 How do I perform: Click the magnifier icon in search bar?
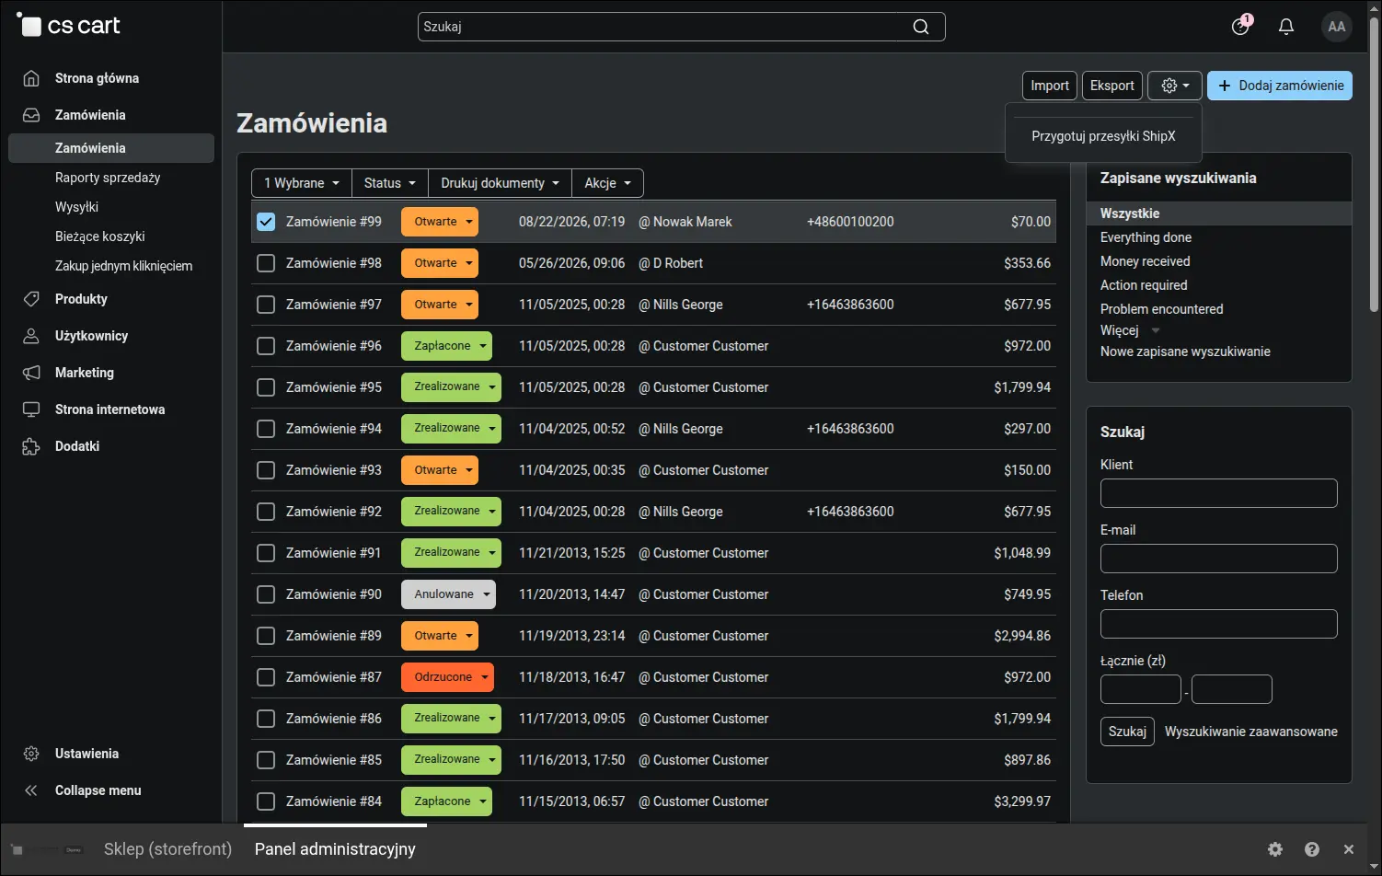920,27
